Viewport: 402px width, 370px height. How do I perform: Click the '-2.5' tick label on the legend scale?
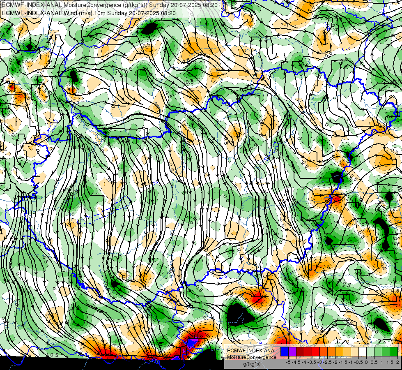point(328,362)
